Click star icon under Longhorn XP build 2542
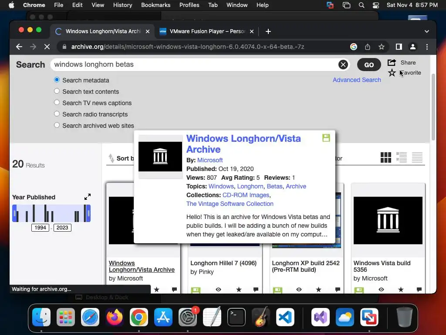The image size is (446, 335). click(318, 290)
